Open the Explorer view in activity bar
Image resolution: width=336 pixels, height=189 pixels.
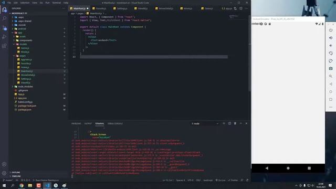[4, 9]
